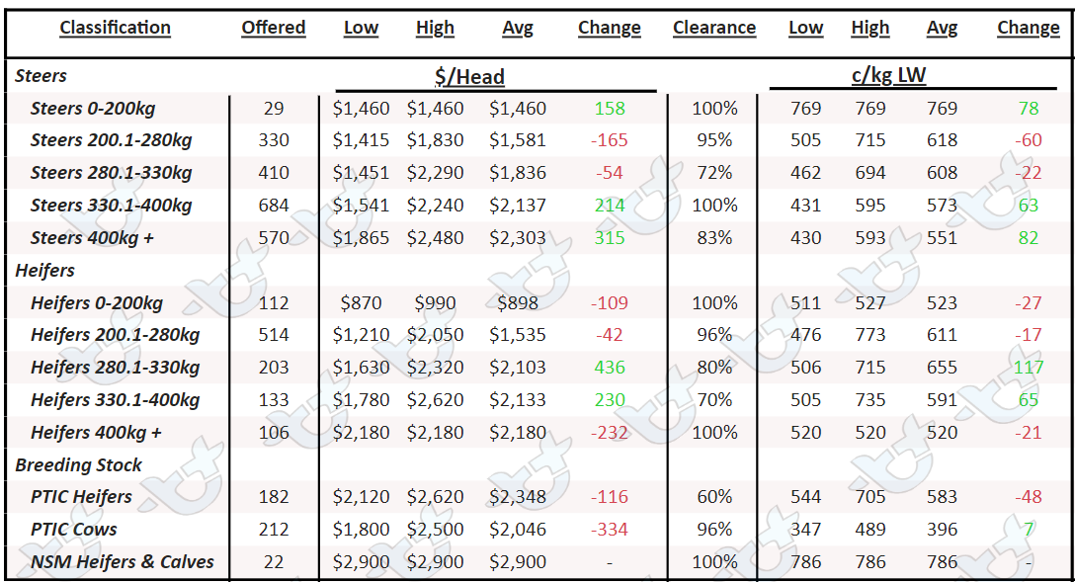
Task: Click the Heifers 400kg + row label
Action: coord(96,433)
